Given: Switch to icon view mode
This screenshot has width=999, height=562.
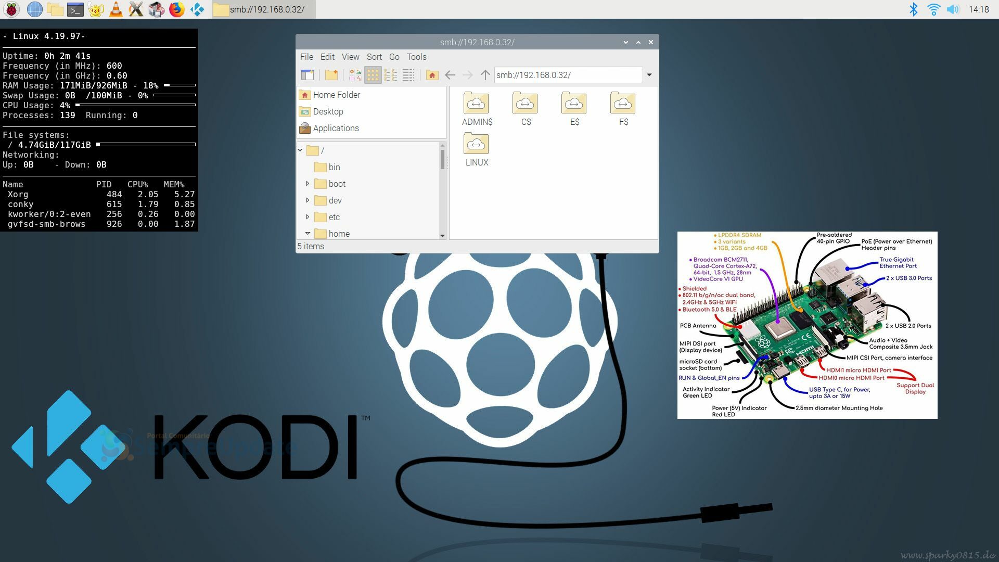Looking at the screenshot, I should (373, 75).
